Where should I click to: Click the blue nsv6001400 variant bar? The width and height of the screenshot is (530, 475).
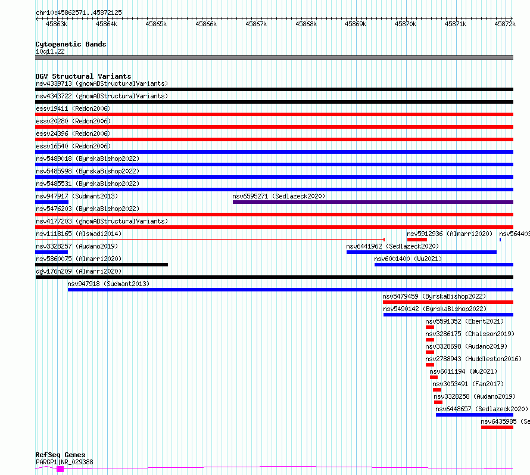click(444, 265)
